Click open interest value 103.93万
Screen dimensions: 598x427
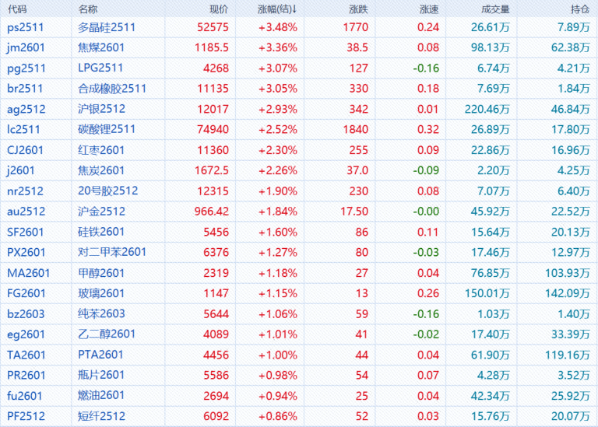(x=568, y=273)
